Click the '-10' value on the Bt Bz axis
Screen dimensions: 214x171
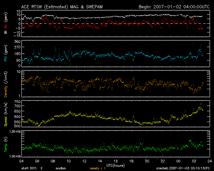(17, 32)
